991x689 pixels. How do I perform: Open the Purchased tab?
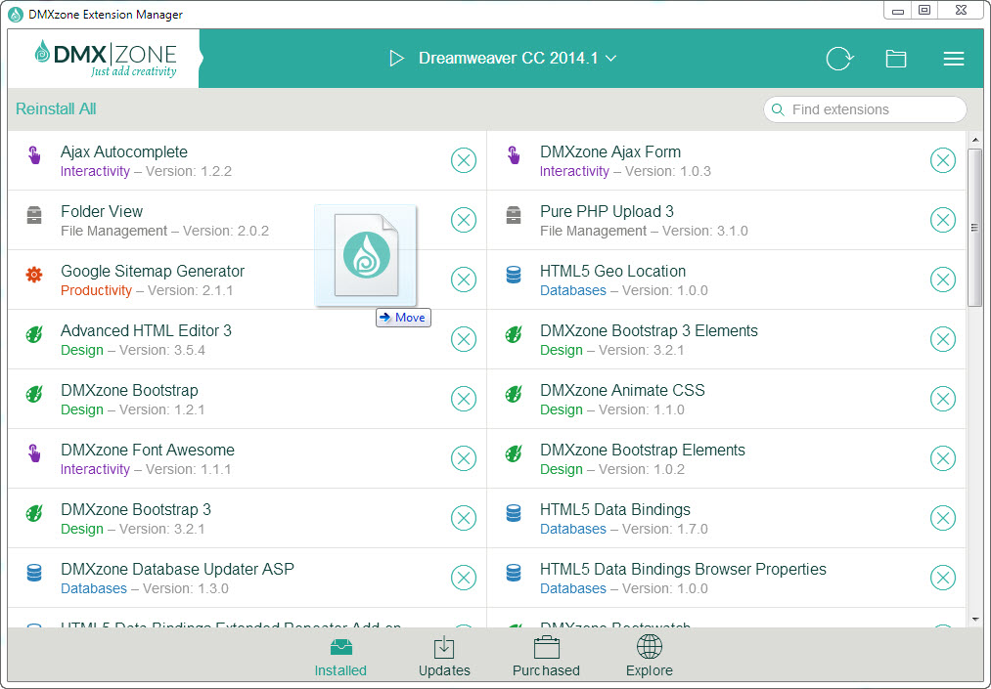546,658
